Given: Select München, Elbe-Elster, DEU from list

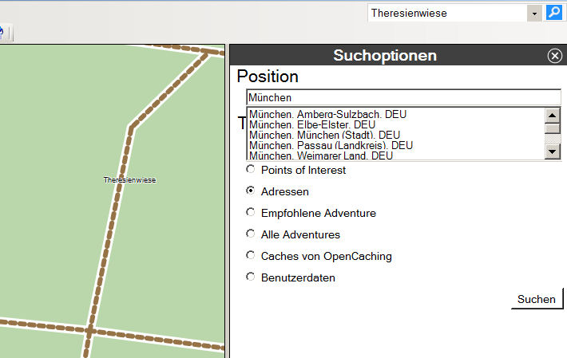Looking at the screenshot, I should (x=312, y=124).
